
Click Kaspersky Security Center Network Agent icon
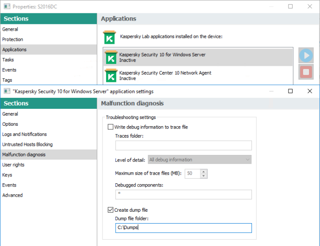click(111, 75)
